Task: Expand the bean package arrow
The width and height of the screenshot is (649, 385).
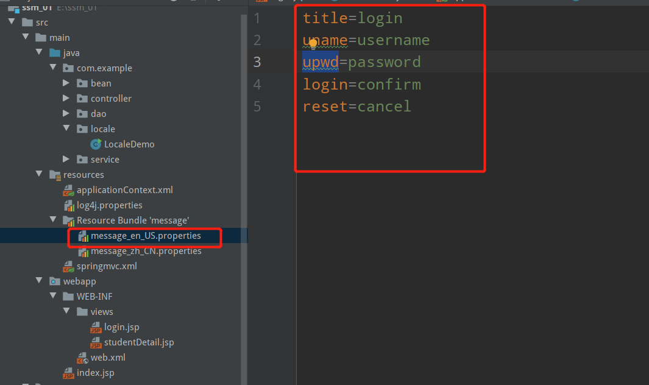Action: pyautogui.click(x=66, y=83)
